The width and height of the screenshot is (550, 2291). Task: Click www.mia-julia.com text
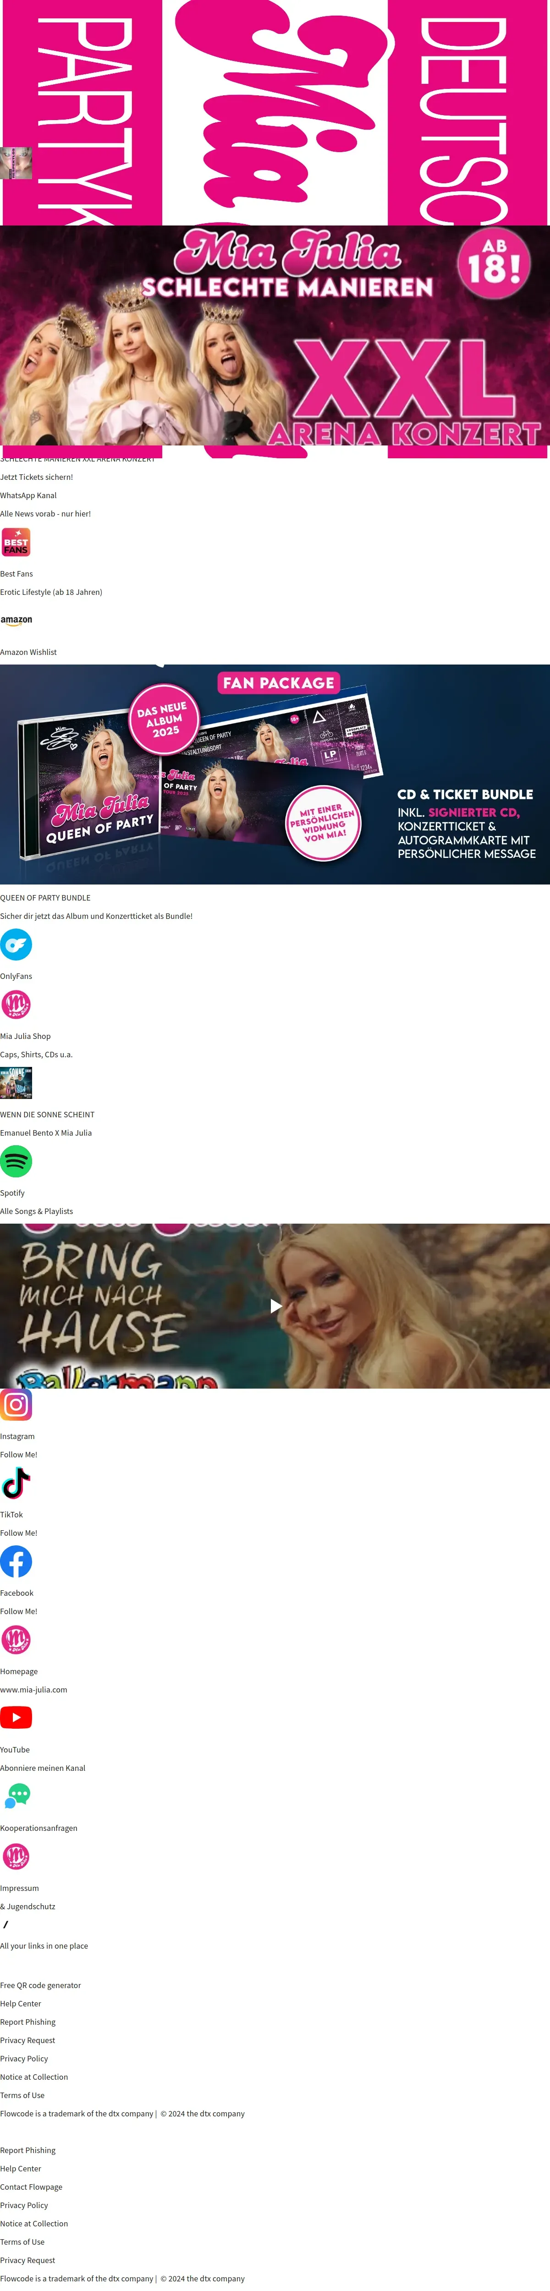pos(34,1689)
